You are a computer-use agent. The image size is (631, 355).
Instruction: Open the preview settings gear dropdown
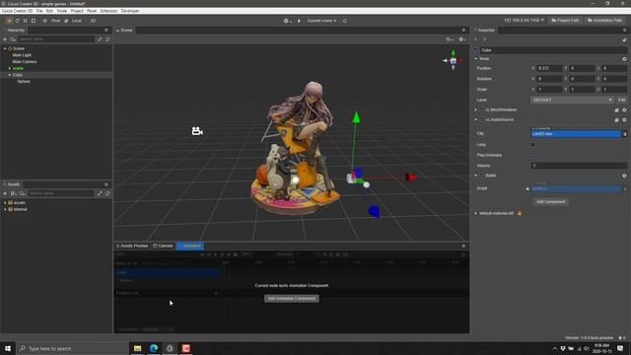(x=287, y=21)
